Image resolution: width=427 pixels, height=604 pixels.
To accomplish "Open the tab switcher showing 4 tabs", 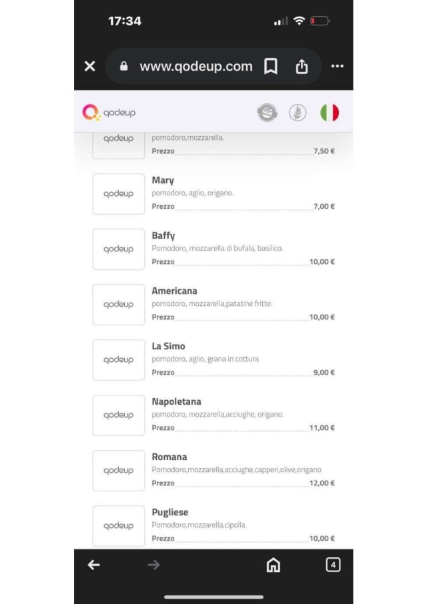I will click(x=333, y=565).
